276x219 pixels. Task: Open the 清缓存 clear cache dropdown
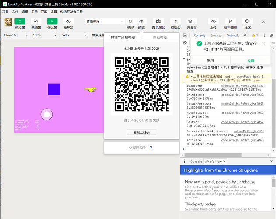(x=192, y=21)
